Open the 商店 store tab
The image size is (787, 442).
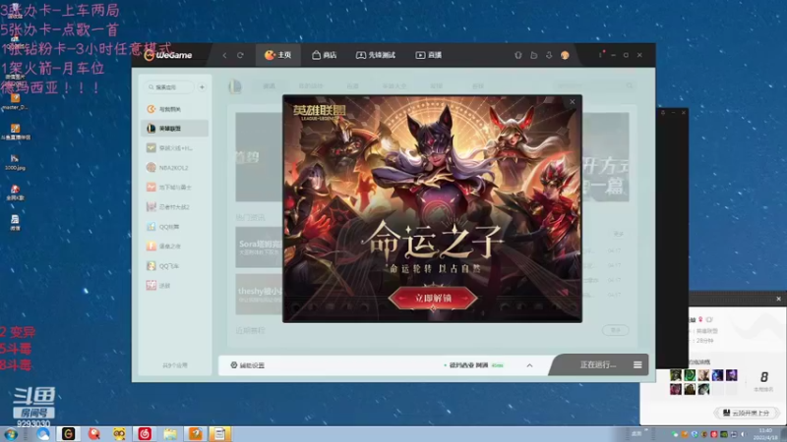(x=325, y=55)
